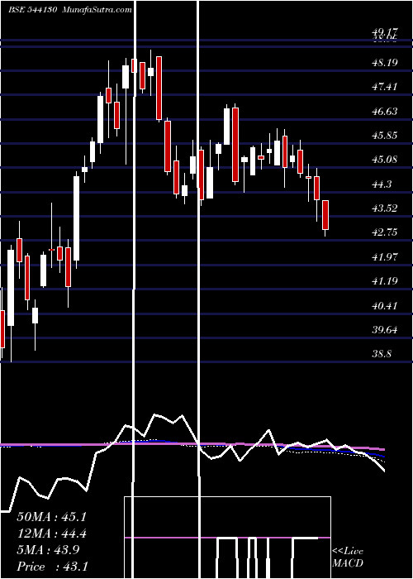Click the '<<Live MACD' label
413x579 pixels.
click(348, 557)
